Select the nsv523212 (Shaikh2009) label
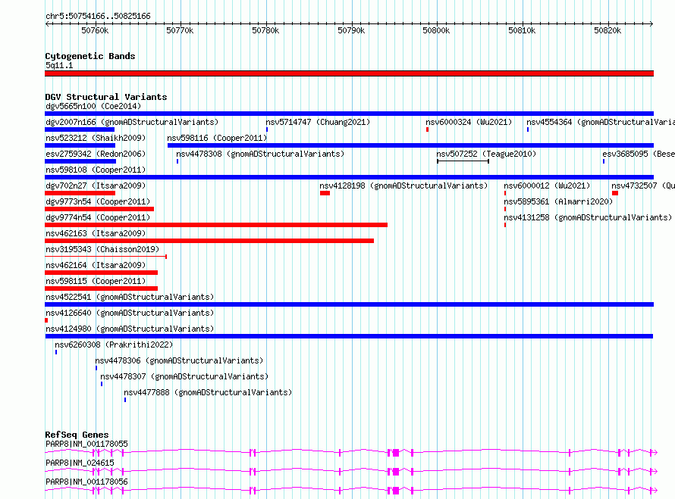The width and height of the screenshot is (675, 499). 96,138
